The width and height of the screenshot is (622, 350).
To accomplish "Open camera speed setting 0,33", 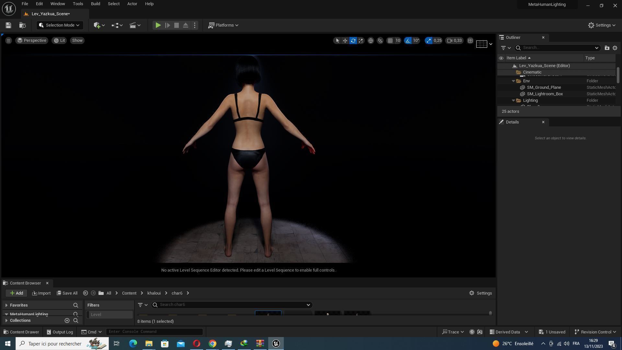I will pyautogui.click(x=455, y=41).
